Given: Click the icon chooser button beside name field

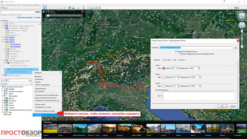Looking at the screenshot, I should pos(236,47).
